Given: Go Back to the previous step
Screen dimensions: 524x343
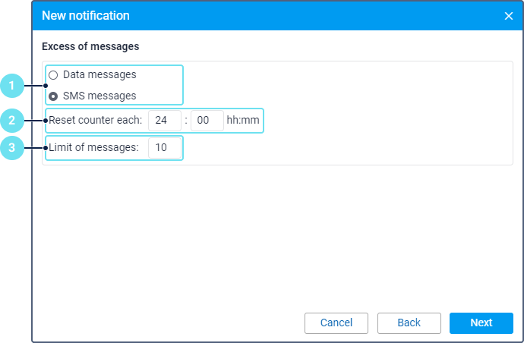Looking at the screenshot, I should tap(409, 323).
